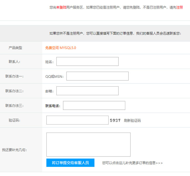Screen dimensions: 190x176
Task: Click the 我还要补充几句 textarea
Action: (x=88, y=145)
